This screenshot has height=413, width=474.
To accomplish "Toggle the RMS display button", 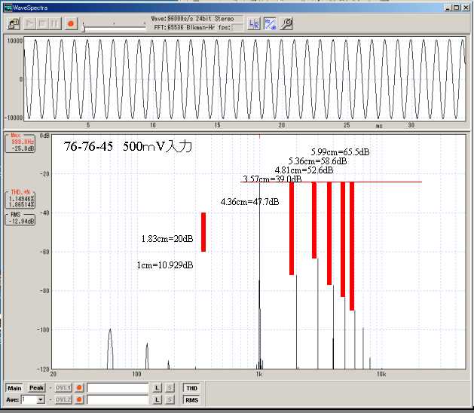I will [191, 399].
